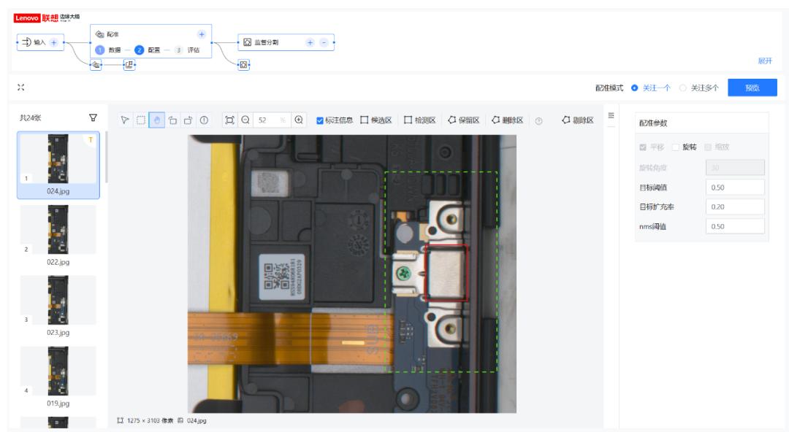Open the image list filter icon

click(93, 117)
